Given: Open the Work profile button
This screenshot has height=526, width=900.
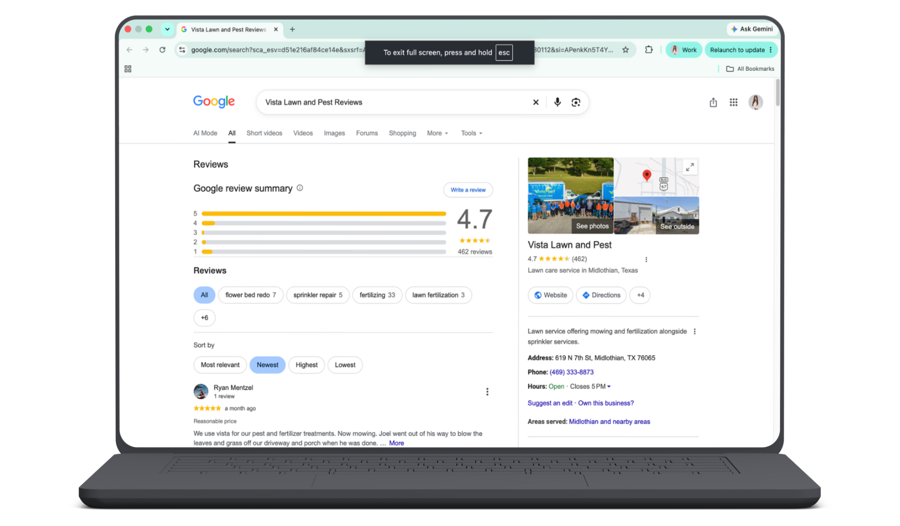Looking at the screenshot, I should click(x=684, y=50).
